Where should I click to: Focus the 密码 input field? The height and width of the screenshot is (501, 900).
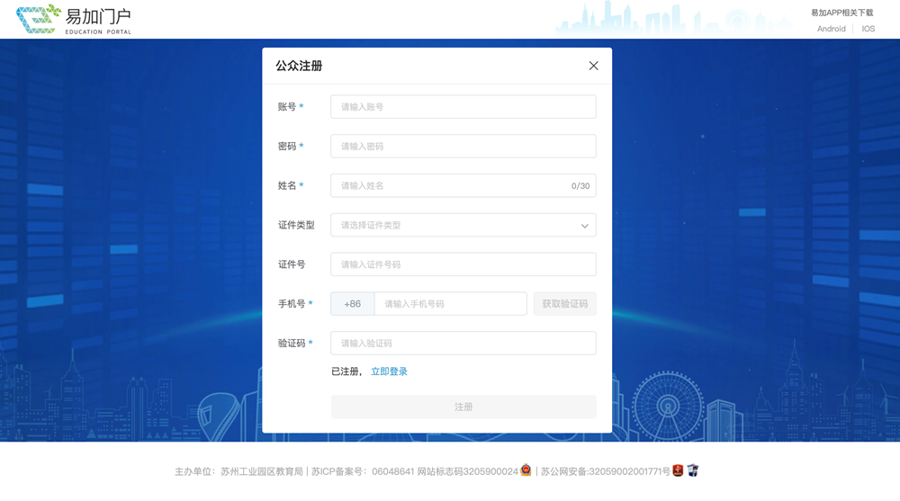coord(463,147)
